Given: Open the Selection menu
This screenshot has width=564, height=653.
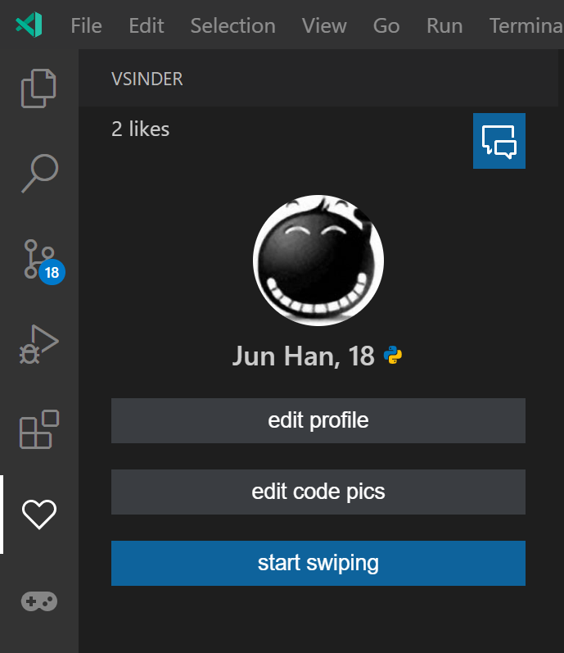Looking at the screenshot, I should 233,26.
